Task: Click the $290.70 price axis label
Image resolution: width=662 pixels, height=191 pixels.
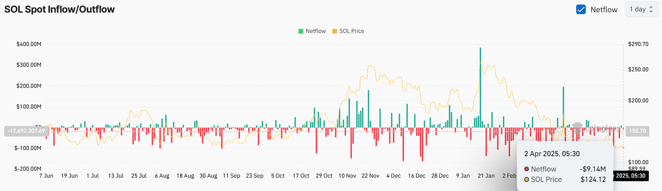Action: tap(638, 44)
